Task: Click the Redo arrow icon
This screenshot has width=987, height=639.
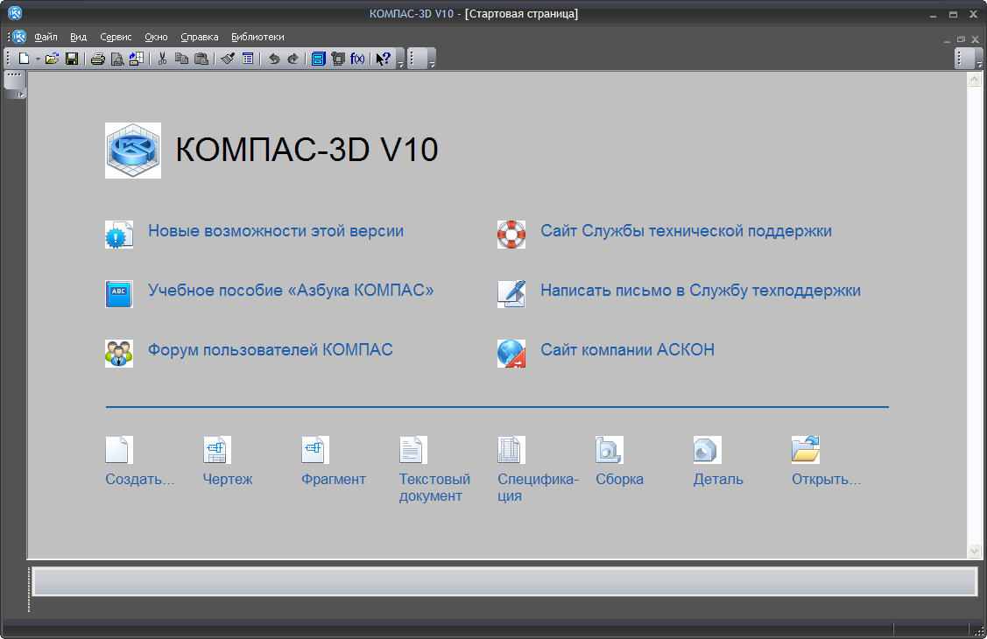Action: point(293,60)
